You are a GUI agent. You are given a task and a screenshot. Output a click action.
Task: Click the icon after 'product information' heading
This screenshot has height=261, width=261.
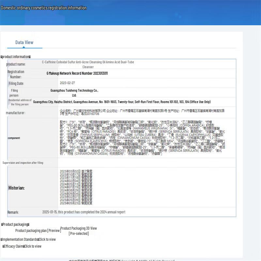[x=30, y=57]
